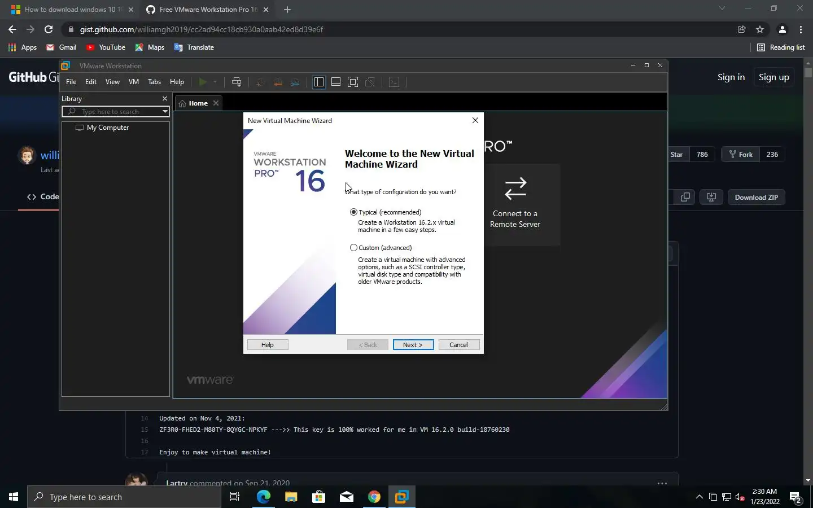Click the save gist to desktop icon
This screenshot has height=508, width=813.
[x=711, y=198]
